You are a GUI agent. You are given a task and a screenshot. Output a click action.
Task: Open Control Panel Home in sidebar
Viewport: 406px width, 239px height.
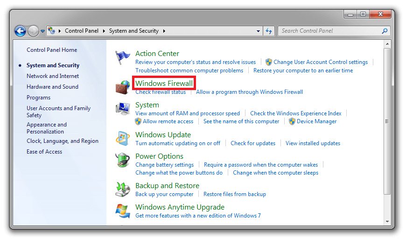tap(52, 50)
